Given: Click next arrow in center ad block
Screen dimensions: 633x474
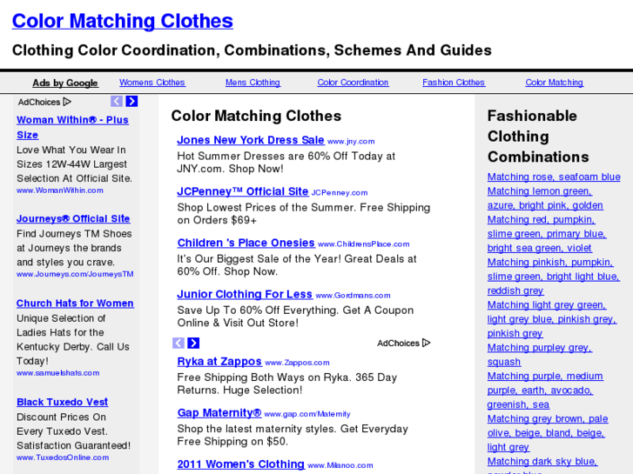Looking at the screenshot, I should coord(193,343).
